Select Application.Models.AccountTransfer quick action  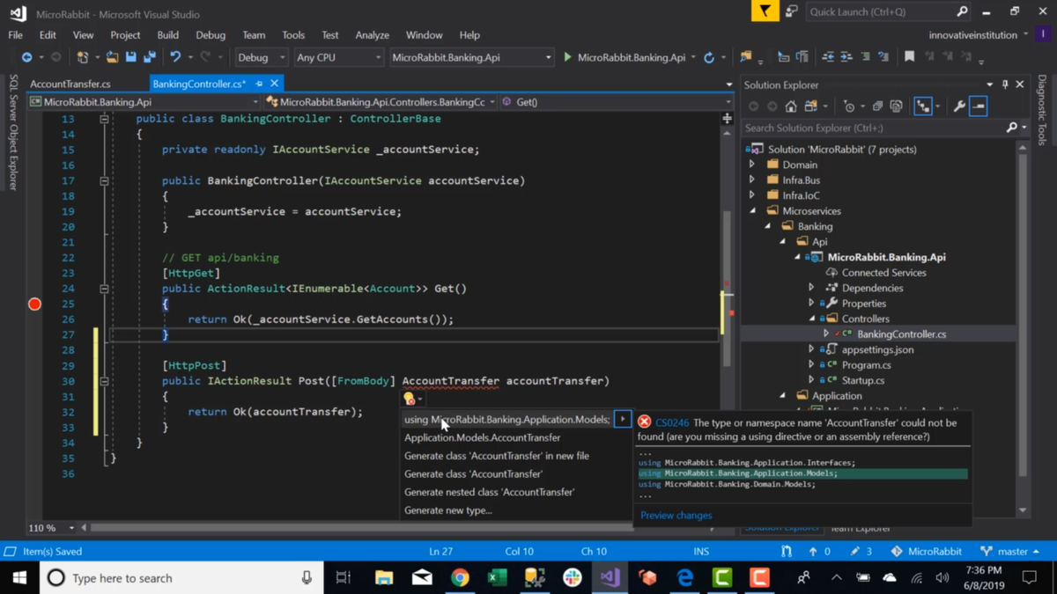coord(482,437)
